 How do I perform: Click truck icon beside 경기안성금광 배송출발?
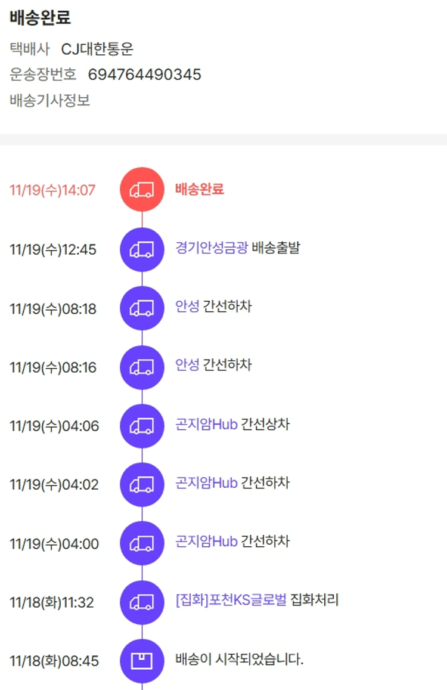142,249
